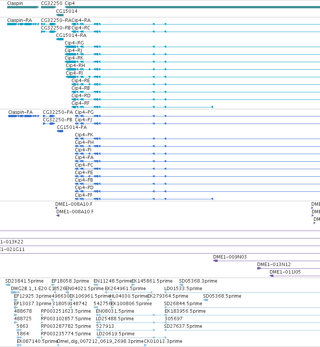
Task: Click the Cip4 gene label
Action: [70, 3]
